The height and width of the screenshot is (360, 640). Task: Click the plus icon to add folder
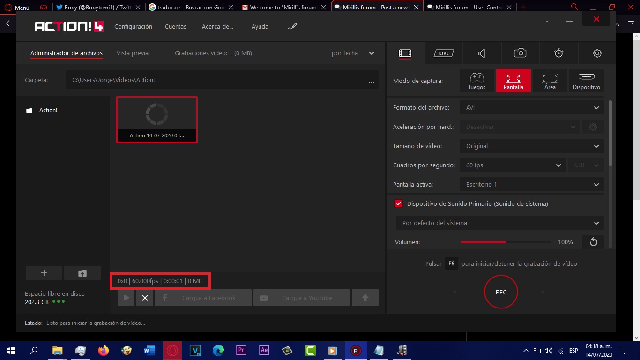44,273
